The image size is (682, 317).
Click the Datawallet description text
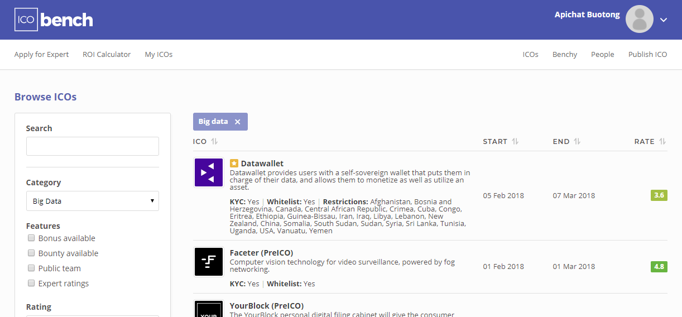click(x=350, y=180)
